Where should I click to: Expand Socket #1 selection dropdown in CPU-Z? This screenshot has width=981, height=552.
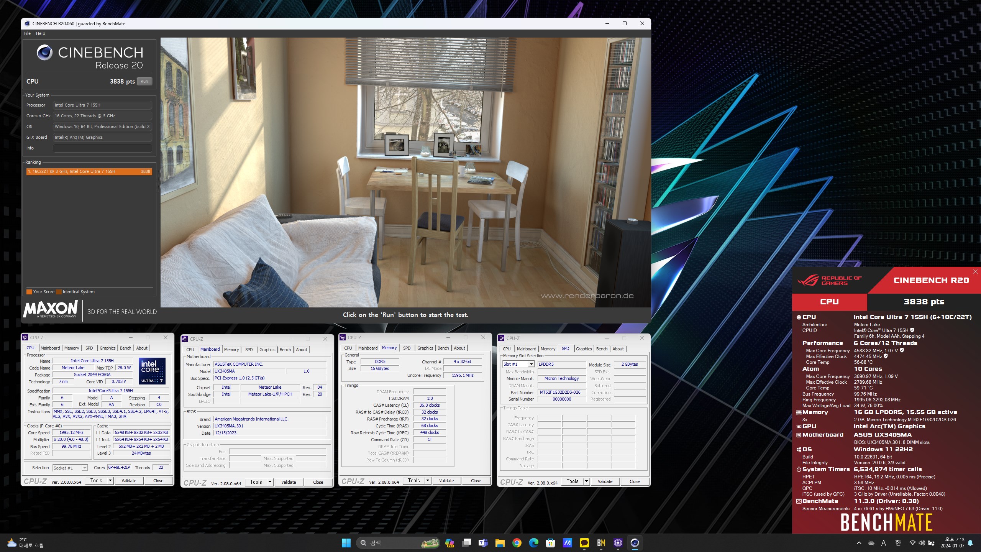click(x=85, y=468)
